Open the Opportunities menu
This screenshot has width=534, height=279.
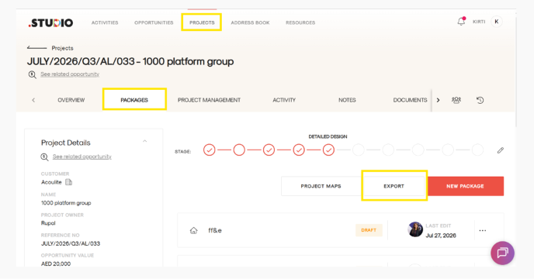[154, 22]
